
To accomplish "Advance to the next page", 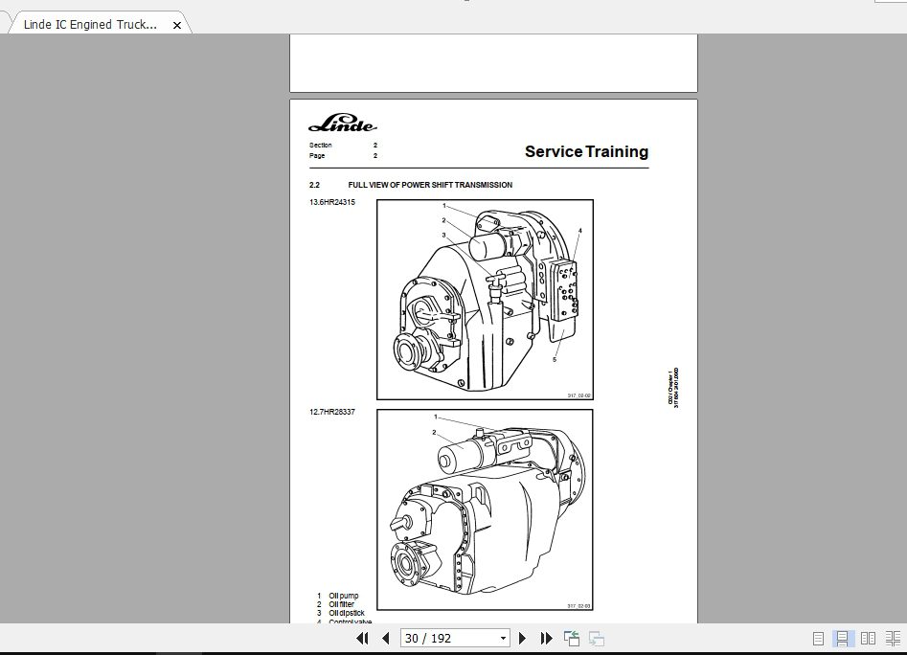I will 522,638.
